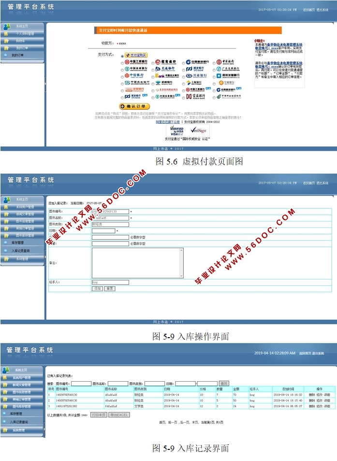Screen dimensions: 337x461
Task: Click icon beside 图书库存管理 in stock-in records screenshot
Action: pyautogui.click(x=5, y=407)
